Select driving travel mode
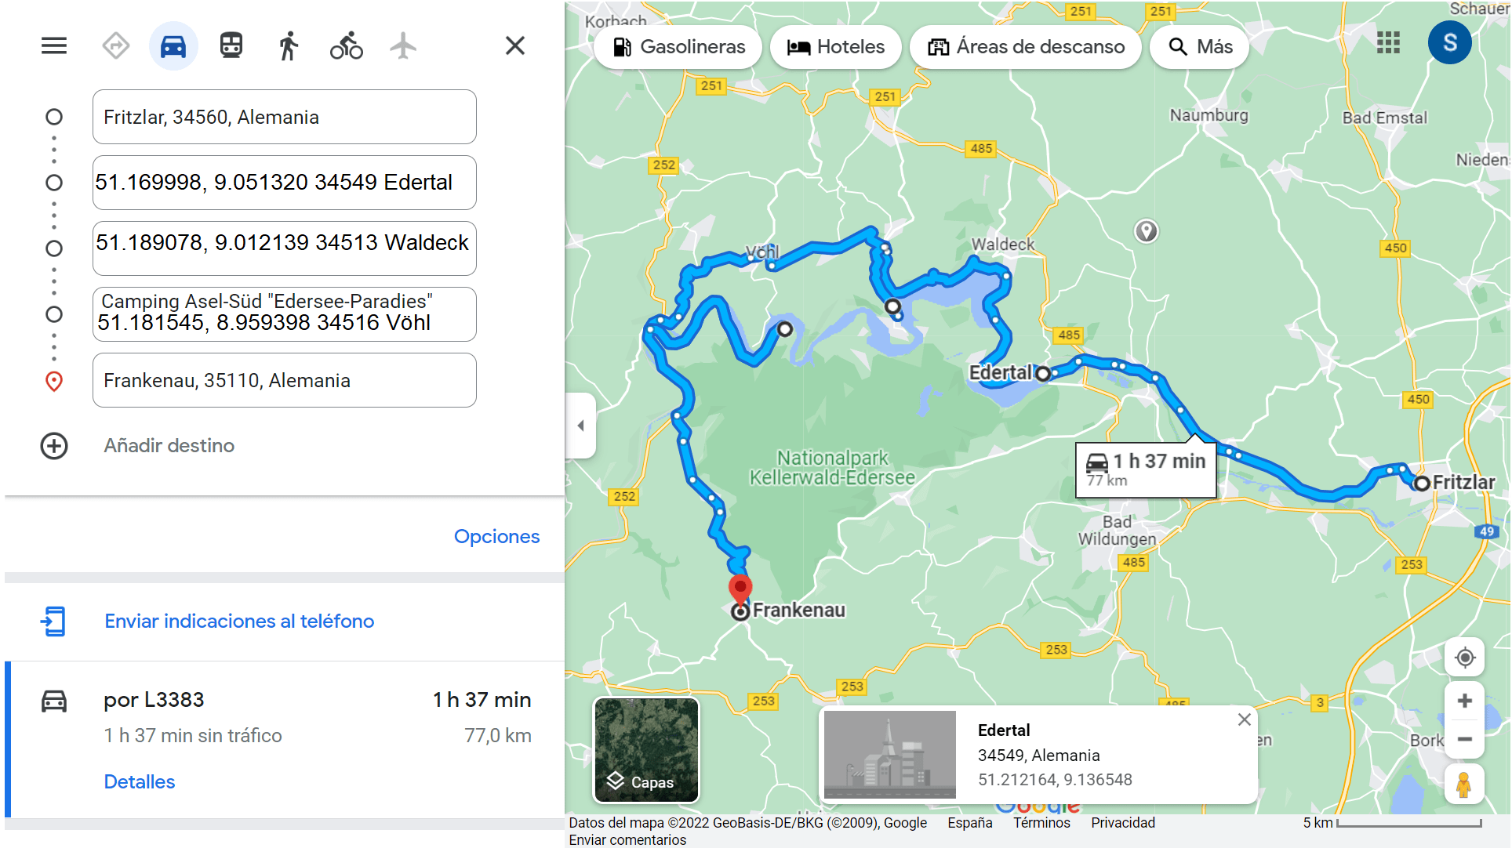Viewport: 1512px width, 848px height. [173, 45]
